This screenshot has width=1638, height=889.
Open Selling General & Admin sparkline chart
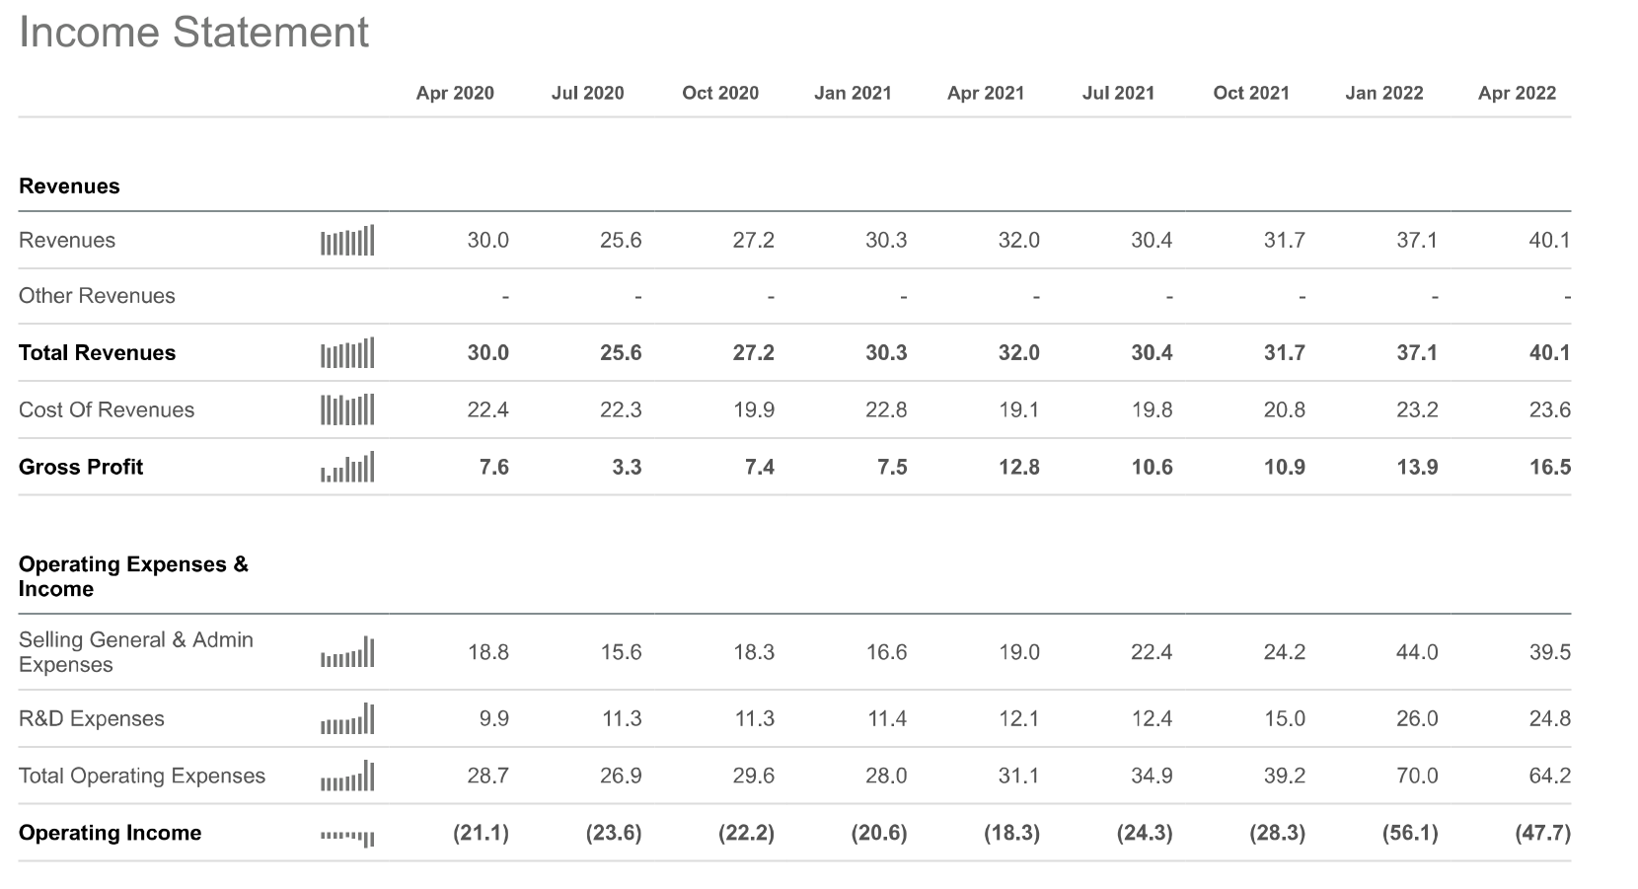347,653
